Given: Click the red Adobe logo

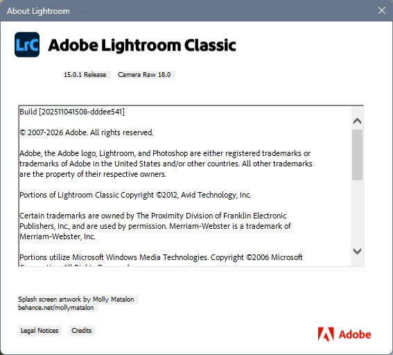Looking at the screenshot, I should tap(344, 334).
